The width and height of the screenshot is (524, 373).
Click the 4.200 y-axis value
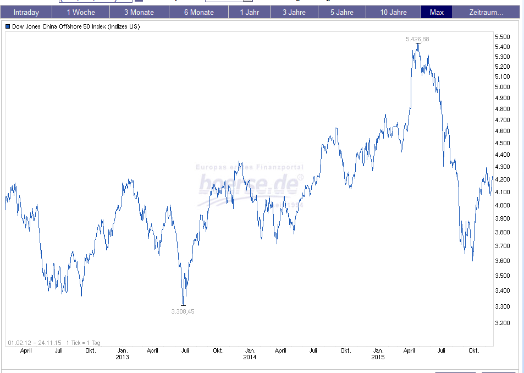[x=503, y=179]
